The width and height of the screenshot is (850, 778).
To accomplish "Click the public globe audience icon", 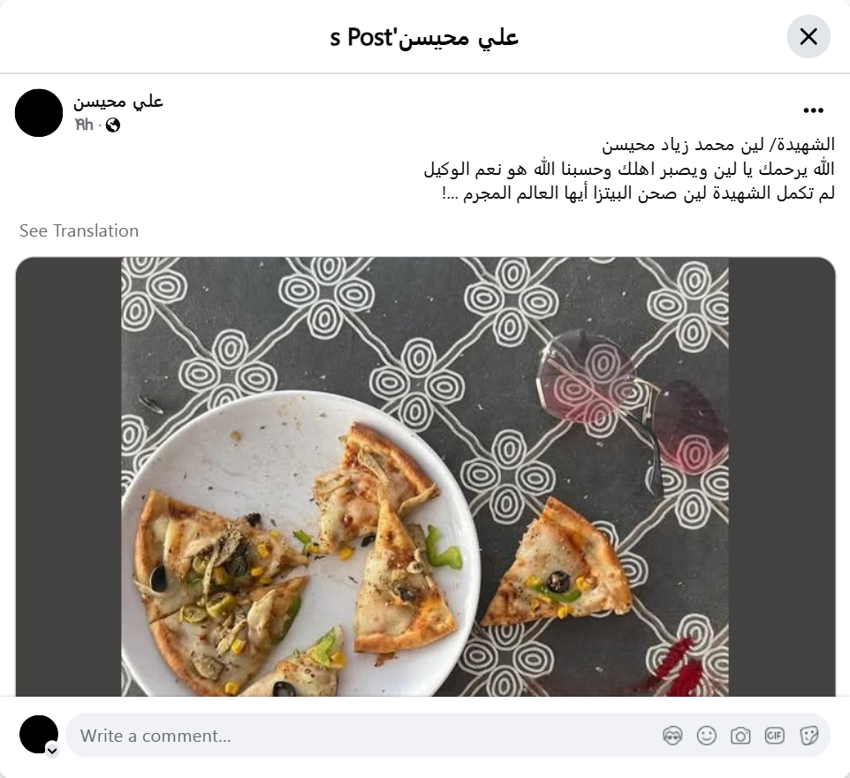I will pyautogui.click(x=113, y=125).
